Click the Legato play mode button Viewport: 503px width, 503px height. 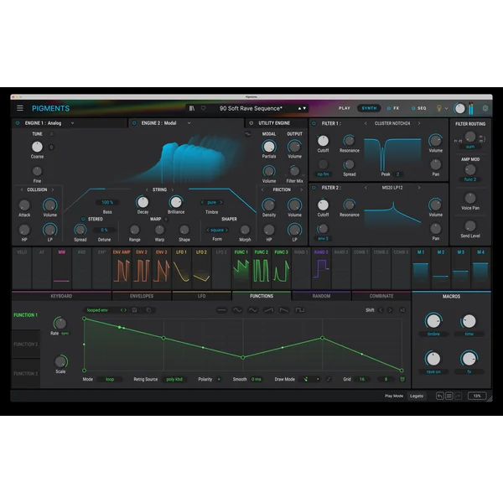coord(417,396)
